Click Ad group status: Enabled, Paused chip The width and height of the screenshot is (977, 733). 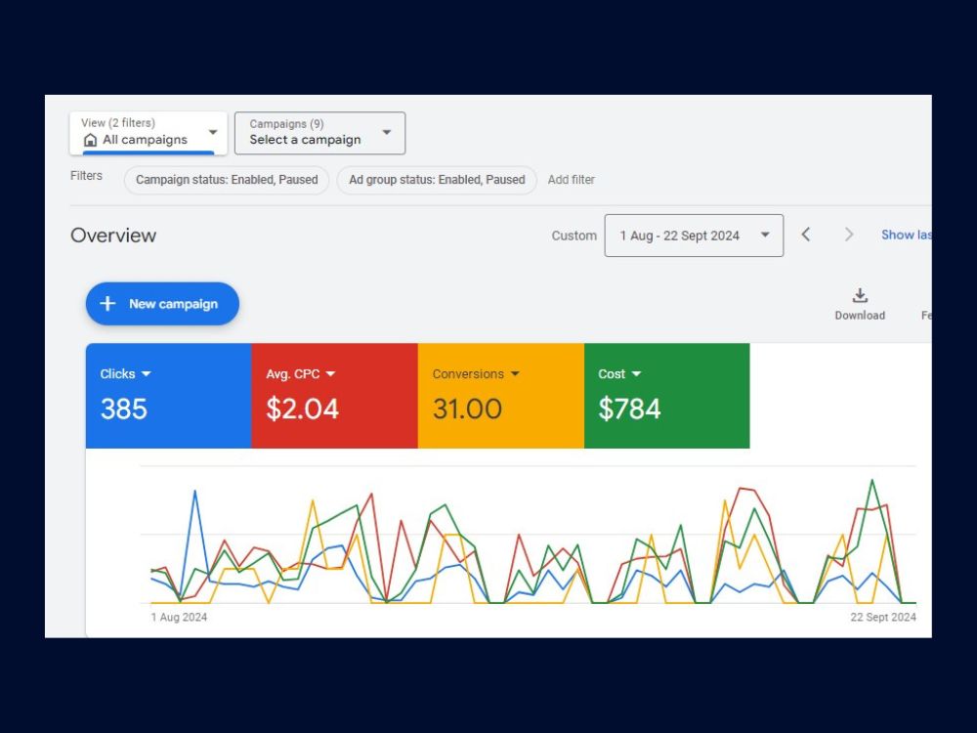[x=437, y=180]
